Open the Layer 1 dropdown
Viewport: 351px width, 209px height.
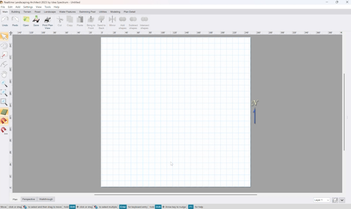pos(322,200)
